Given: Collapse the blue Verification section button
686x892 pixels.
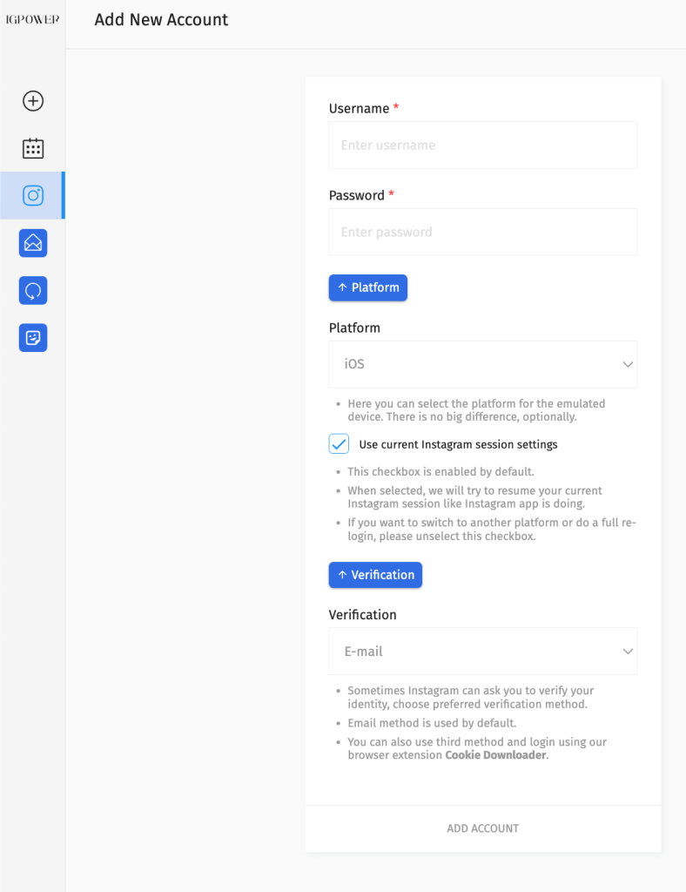Looking at the screenshot, I should pyautogui.click(x=375, y=575).
